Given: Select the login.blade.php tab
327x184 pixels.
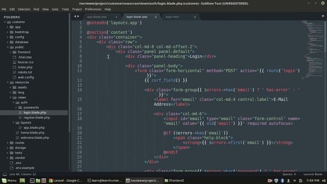Looking at the screenshot, I should pyautogui.click(x=137, y=17).
